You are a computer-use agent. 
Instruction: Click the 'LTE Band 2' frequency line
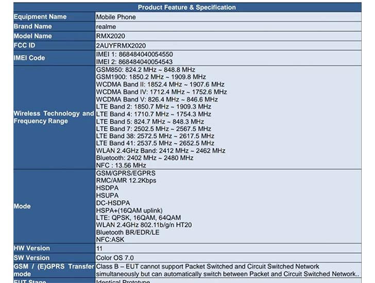click(x=154, y=107)
